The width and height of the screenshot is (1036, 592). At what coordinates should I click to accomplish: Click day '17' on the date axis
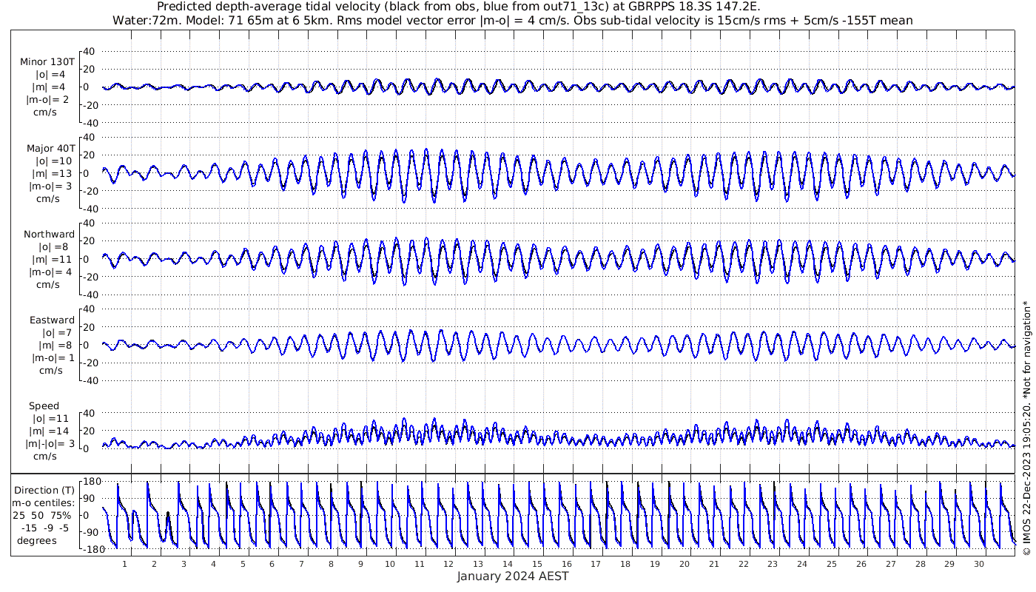[x=596, y=564]
